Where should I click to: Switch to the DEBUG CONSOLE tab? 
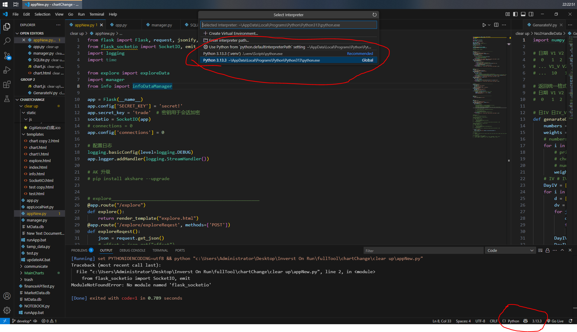tap(132, 250)
